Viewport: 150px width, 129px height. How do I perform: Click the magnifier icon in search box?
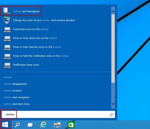pos(111,115)
